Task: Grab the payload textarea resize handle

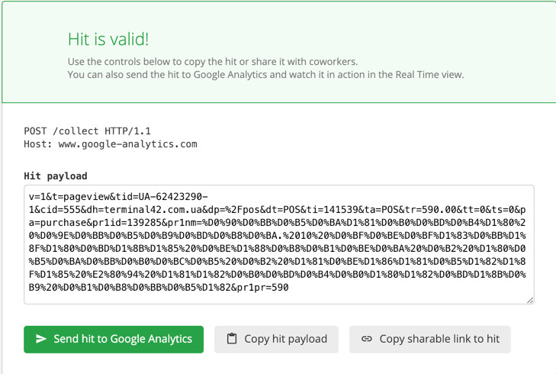Action: click(x=530, y=300)
